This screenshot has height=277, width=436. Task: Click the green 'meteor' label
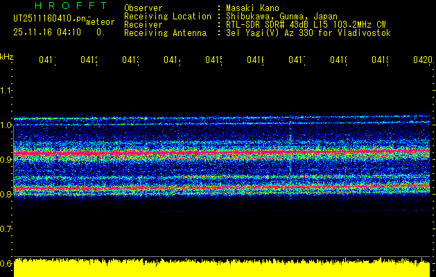99,23
